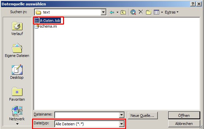The width and height of the screenshot is (204, 129).
Task: Open the Extras menu
Action: point(172,12)
